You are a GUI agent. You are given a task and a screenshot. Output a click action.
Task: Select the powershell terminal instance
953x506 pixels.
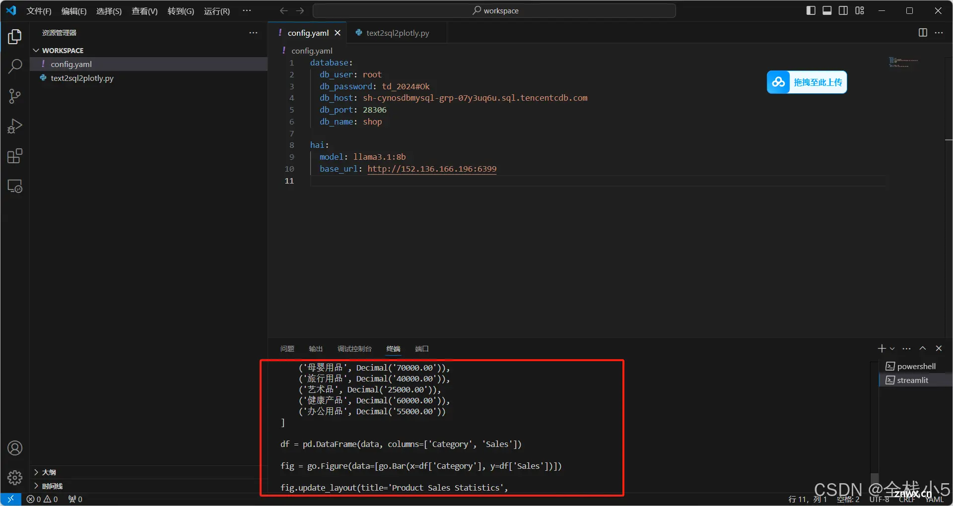916,366
